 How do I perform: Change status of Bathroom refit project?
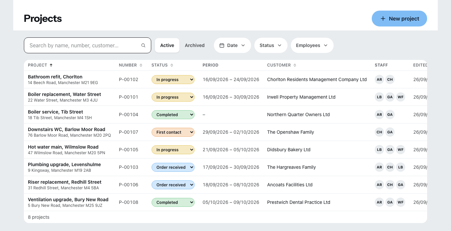(x=173, y=79)
